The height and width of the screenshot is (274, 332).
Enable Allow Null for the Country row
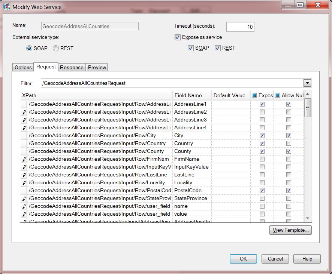pyautogui.click(x=289, y=143)
